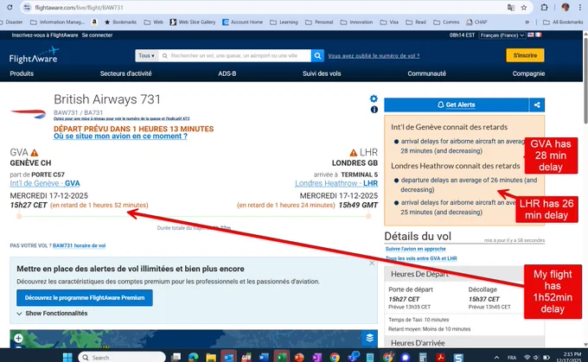The image size is (588, 362).
Task: Open the CHAP bookmark
Action: coord(476,22)
